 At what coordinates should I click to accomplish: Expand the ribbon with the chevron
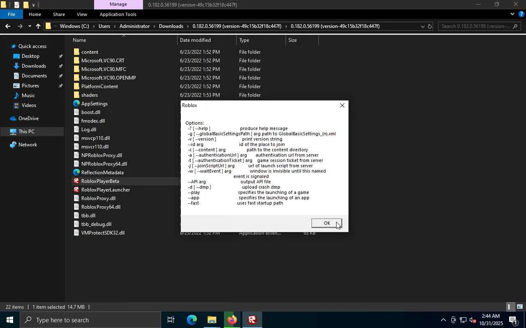[x=512, y=14]
